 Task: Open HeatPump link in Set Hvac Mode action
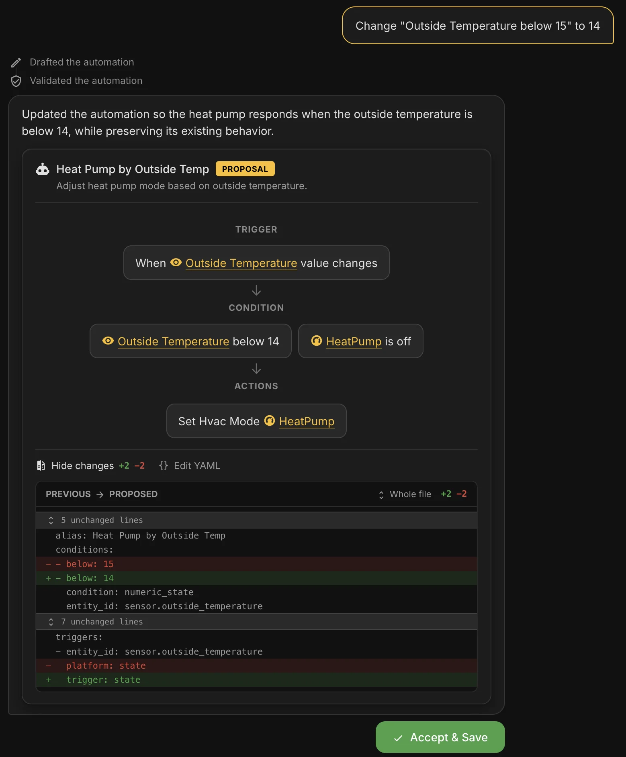pyautogui.click(x=307, y=421)
